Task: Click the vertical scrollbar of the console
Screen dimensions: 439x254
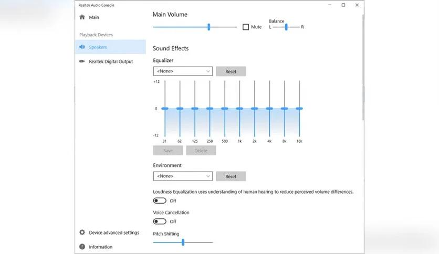Action: click(363, 67)
